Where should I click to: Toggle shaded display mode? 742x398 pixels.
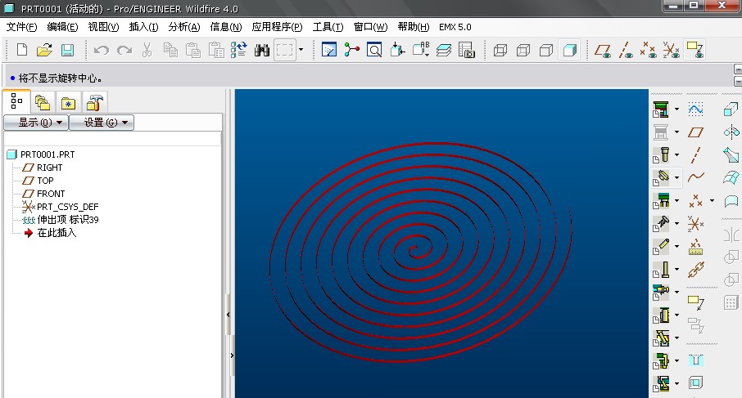[x=569, y=50]
